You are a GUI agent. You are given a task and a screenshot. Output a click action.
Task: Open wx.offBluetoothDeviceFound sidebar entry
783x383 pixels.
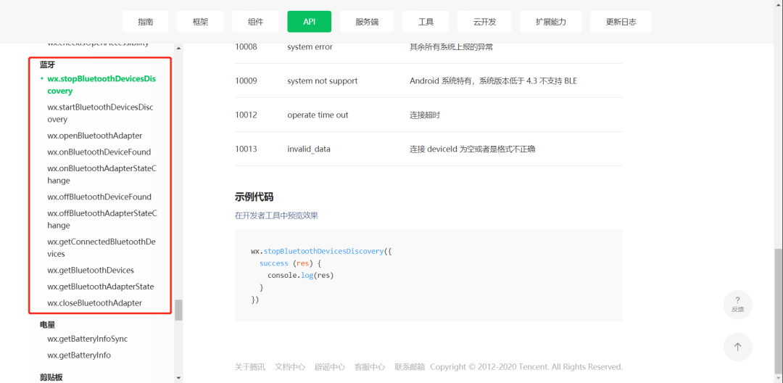99,197
